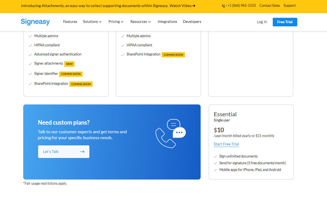This screenshot has width=327, height=200.
Task: Click the Support link
Action: point(289,5)
